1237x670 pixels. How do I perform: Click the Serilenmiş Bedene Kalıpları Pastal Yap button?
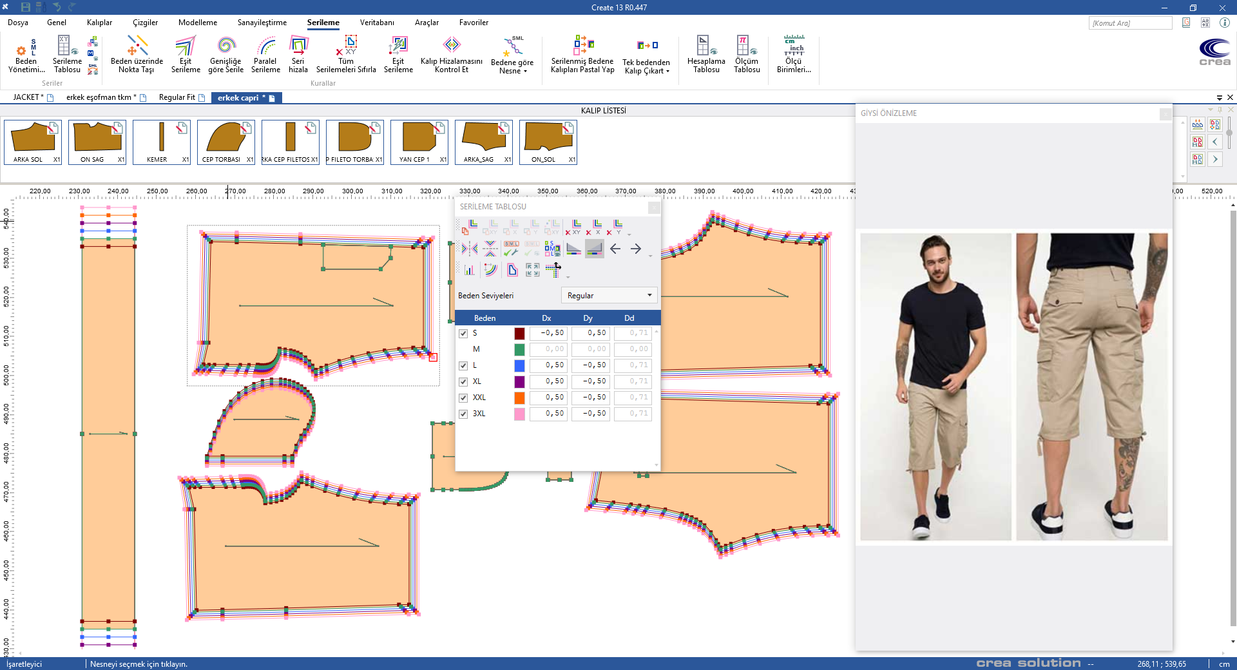click(582, 54)
